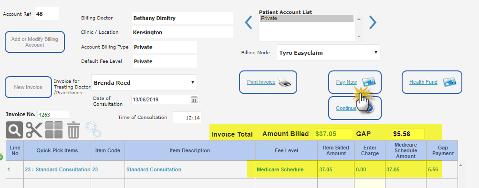The height and width of the screenshot is (188, 479).
Task: Open the Treating Doctor dropdown showing Brenda Reed
Action: [144, 82]
